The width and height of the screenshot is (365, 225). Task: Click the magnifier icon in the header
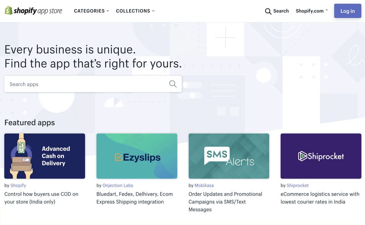[268, 11]
